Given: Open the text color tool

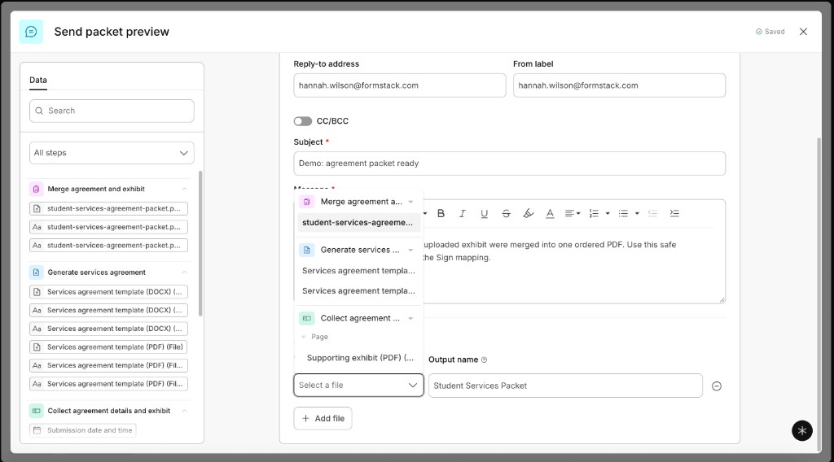Looking at the screenshot, I should pyautogui.click(x=550, y=213).
